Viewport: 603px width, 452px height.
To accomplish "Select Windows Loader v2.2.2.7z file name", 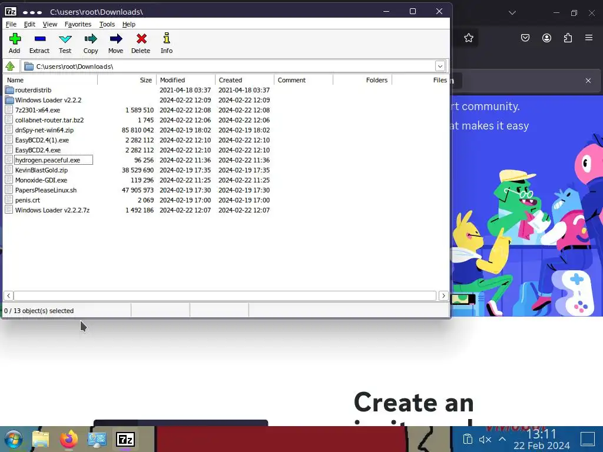I will [52, 210].
